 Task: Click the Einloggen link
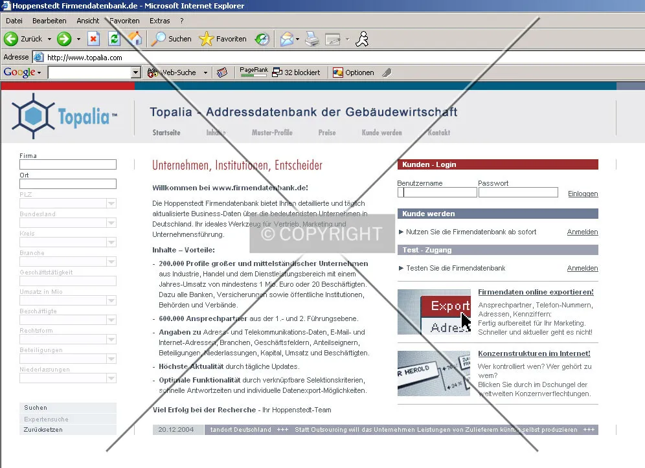point(583,194)
